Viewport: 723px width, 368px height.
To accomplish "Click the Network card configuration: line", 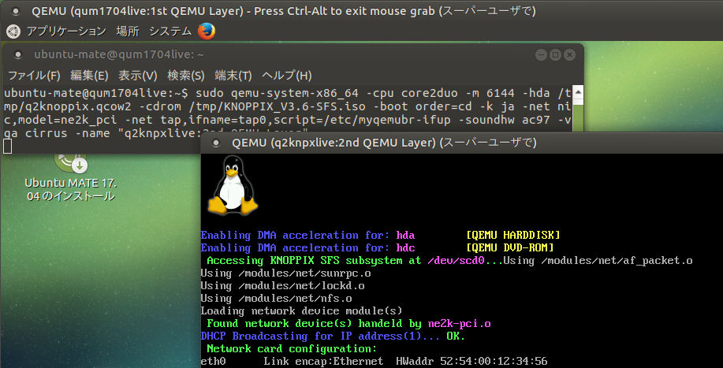I will click(x=292, y=348).
